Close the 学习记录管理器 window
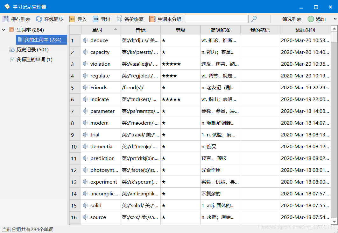This screenshot has height=233, width=338. [x=330, y=7]
